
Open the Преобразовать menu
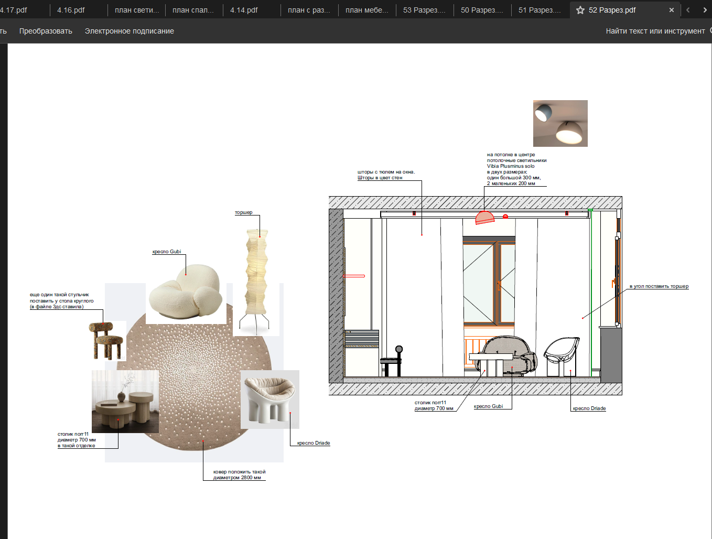point(46,31)
